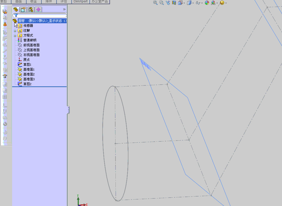The width and height of the screenshot is (282, 206).
Task: Toggle the shaded Display Style cube
Action: tap(189, 3)
